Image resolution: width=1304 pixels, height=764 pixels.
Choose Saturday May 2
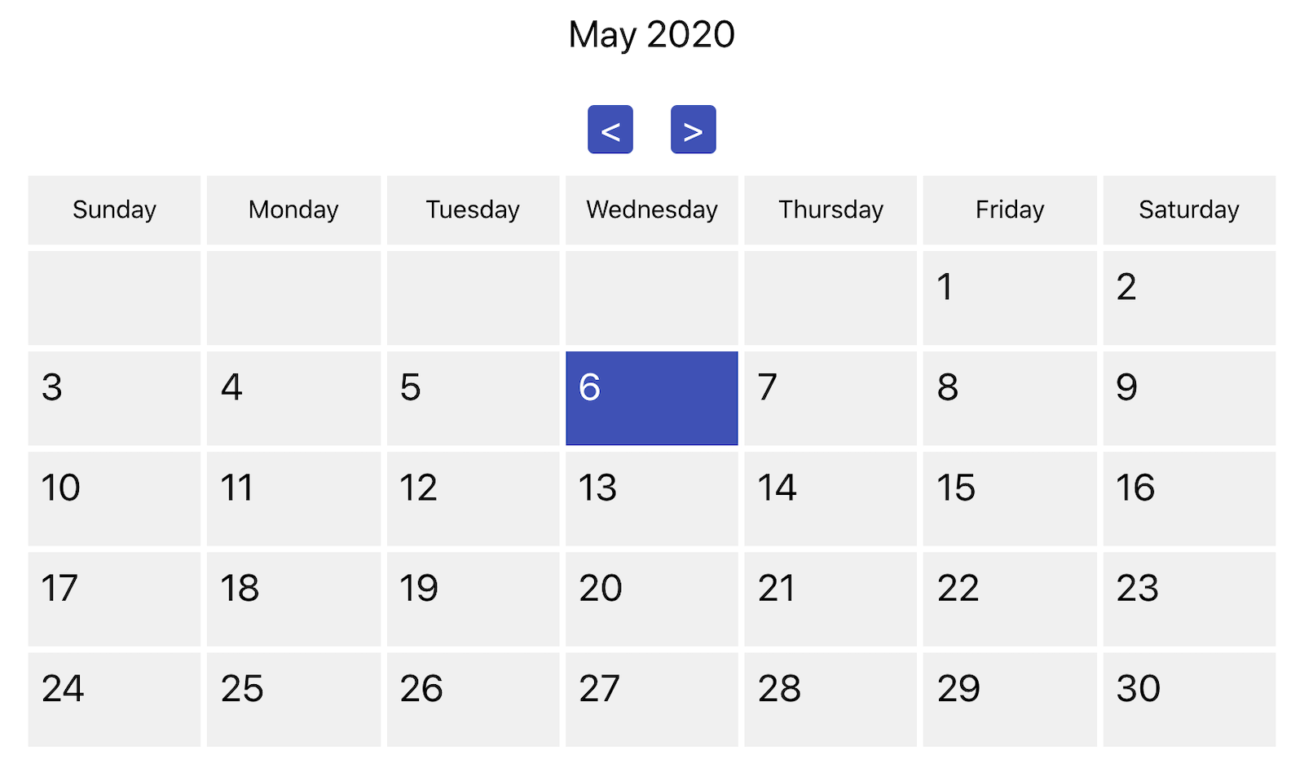(1188, 298)
